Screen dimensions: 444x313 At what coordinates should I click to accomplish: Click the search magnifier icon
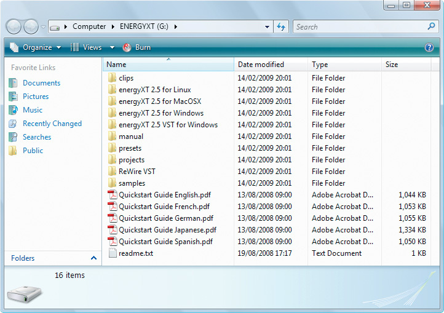click(431, 26)
